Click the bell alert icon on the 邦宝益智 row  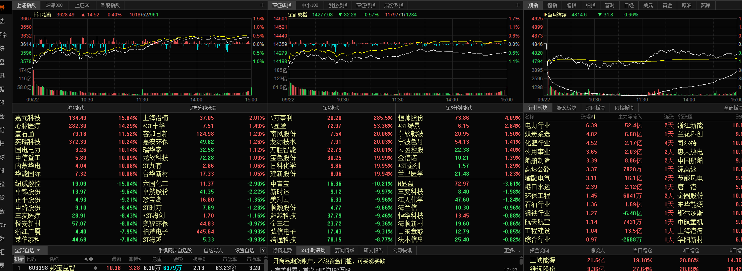[95, 268]
